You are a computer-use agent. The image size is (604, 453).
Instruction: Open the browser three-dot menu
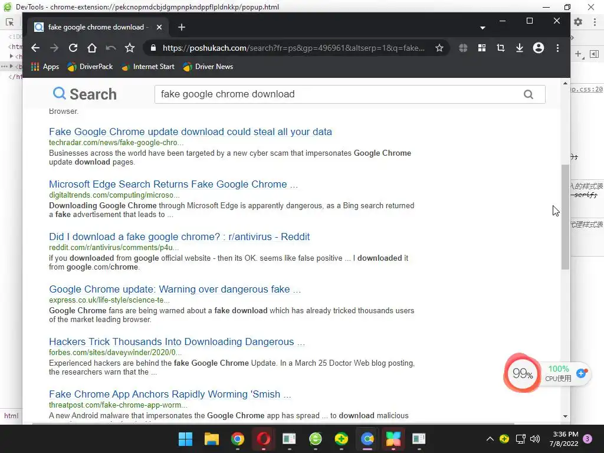click(557, 48)
